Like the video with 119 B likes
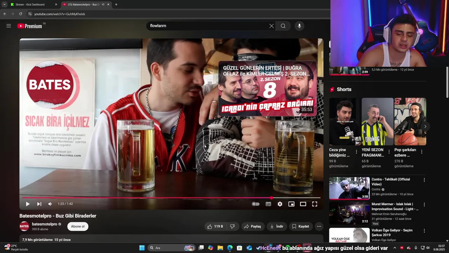Screen dimensions: 449x253 [x=215, y=226]
